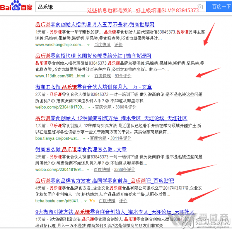
Task: Open result 9大微商引流方法 品乐谦零食联合创始人
Action: pyautogui.click(x=115, y=212)
